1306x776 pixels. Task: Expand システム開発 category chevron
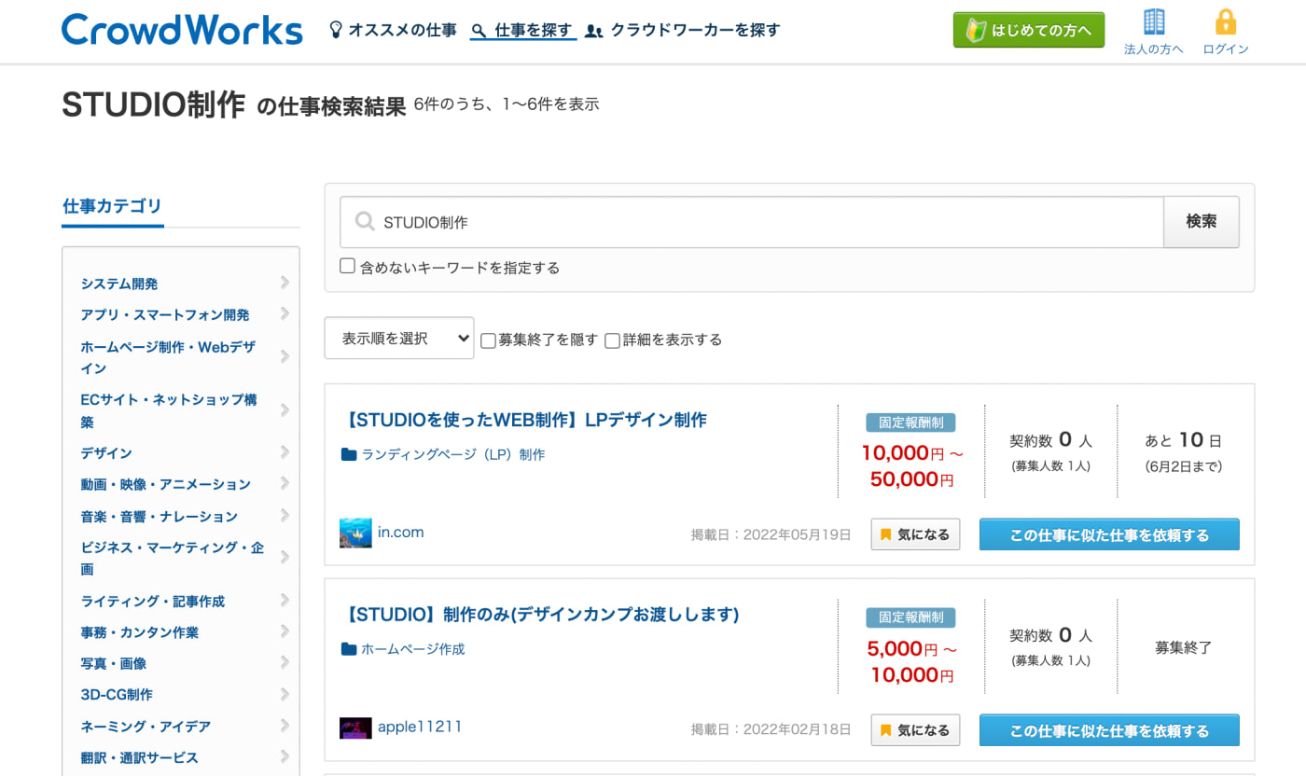point(285,283)
